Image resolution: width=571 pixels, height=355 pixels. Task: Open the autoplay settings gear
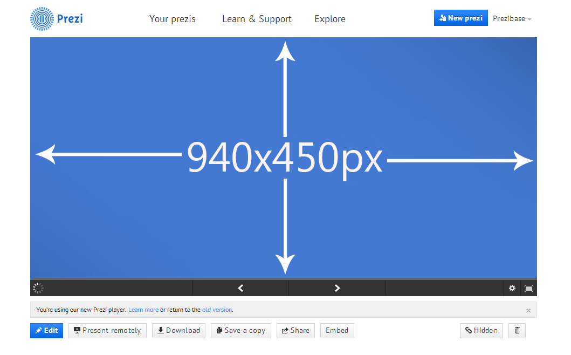tap(512, 288)
